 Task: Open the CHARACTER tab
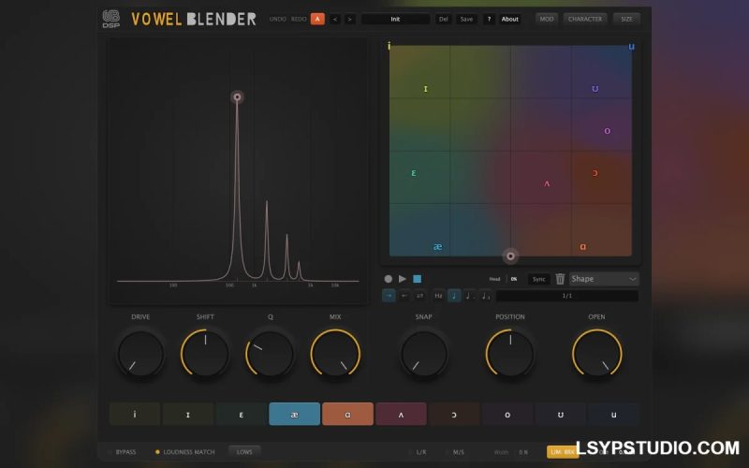(x=584, y=19)
